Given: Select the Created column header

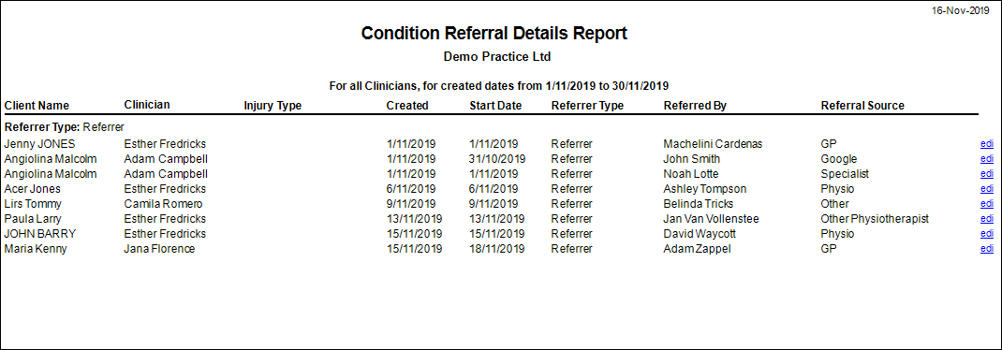Looking at the screenshot, I should (x=407, y=106).
